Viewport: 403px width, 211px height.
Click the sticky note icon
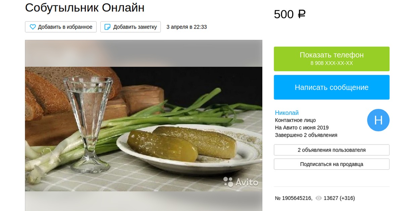(x=107, y=27)
